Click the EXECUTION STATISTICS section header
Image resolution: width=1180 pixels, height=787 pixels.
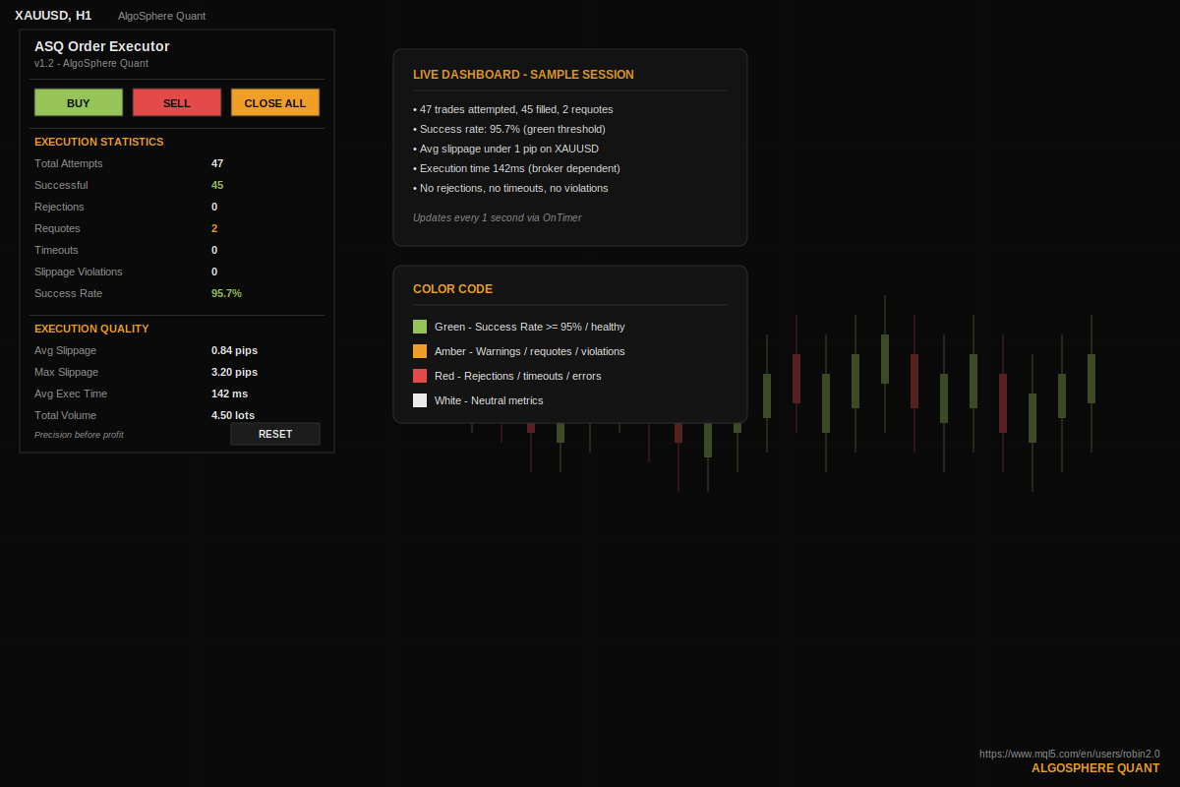99,142
